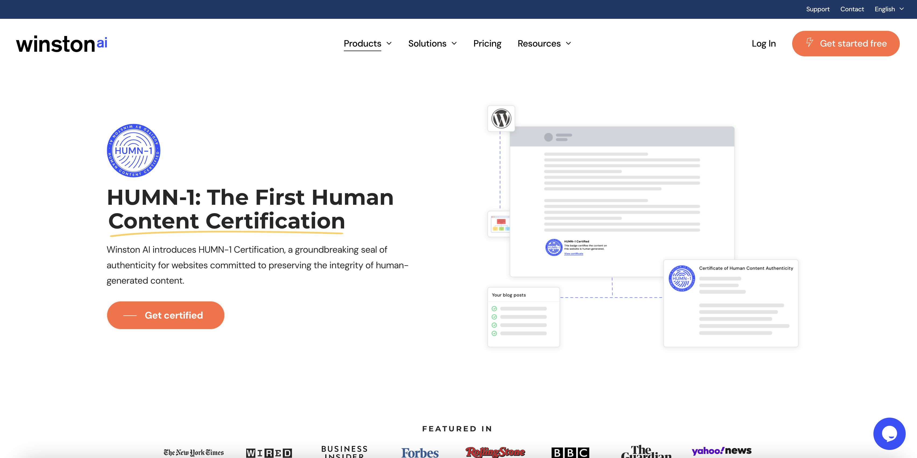This screenshot has height=458, width=917.
Task: Click the Get certified button
Action: pyautogui.click(x=165, y=315)
